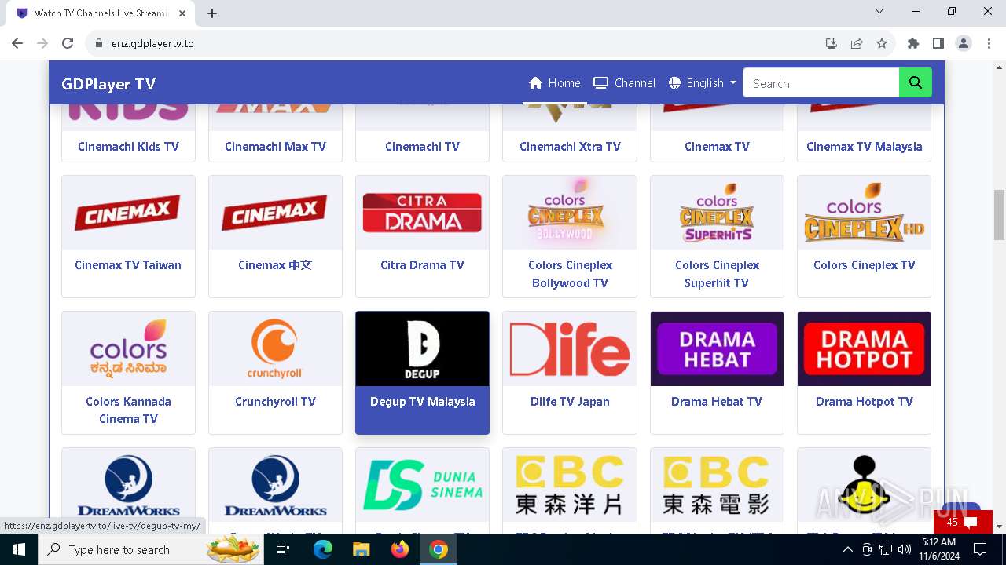Click the Crunchyroll logo thumbnail
This screenshot has height=565, width=1006.
[x=275, y=348]
